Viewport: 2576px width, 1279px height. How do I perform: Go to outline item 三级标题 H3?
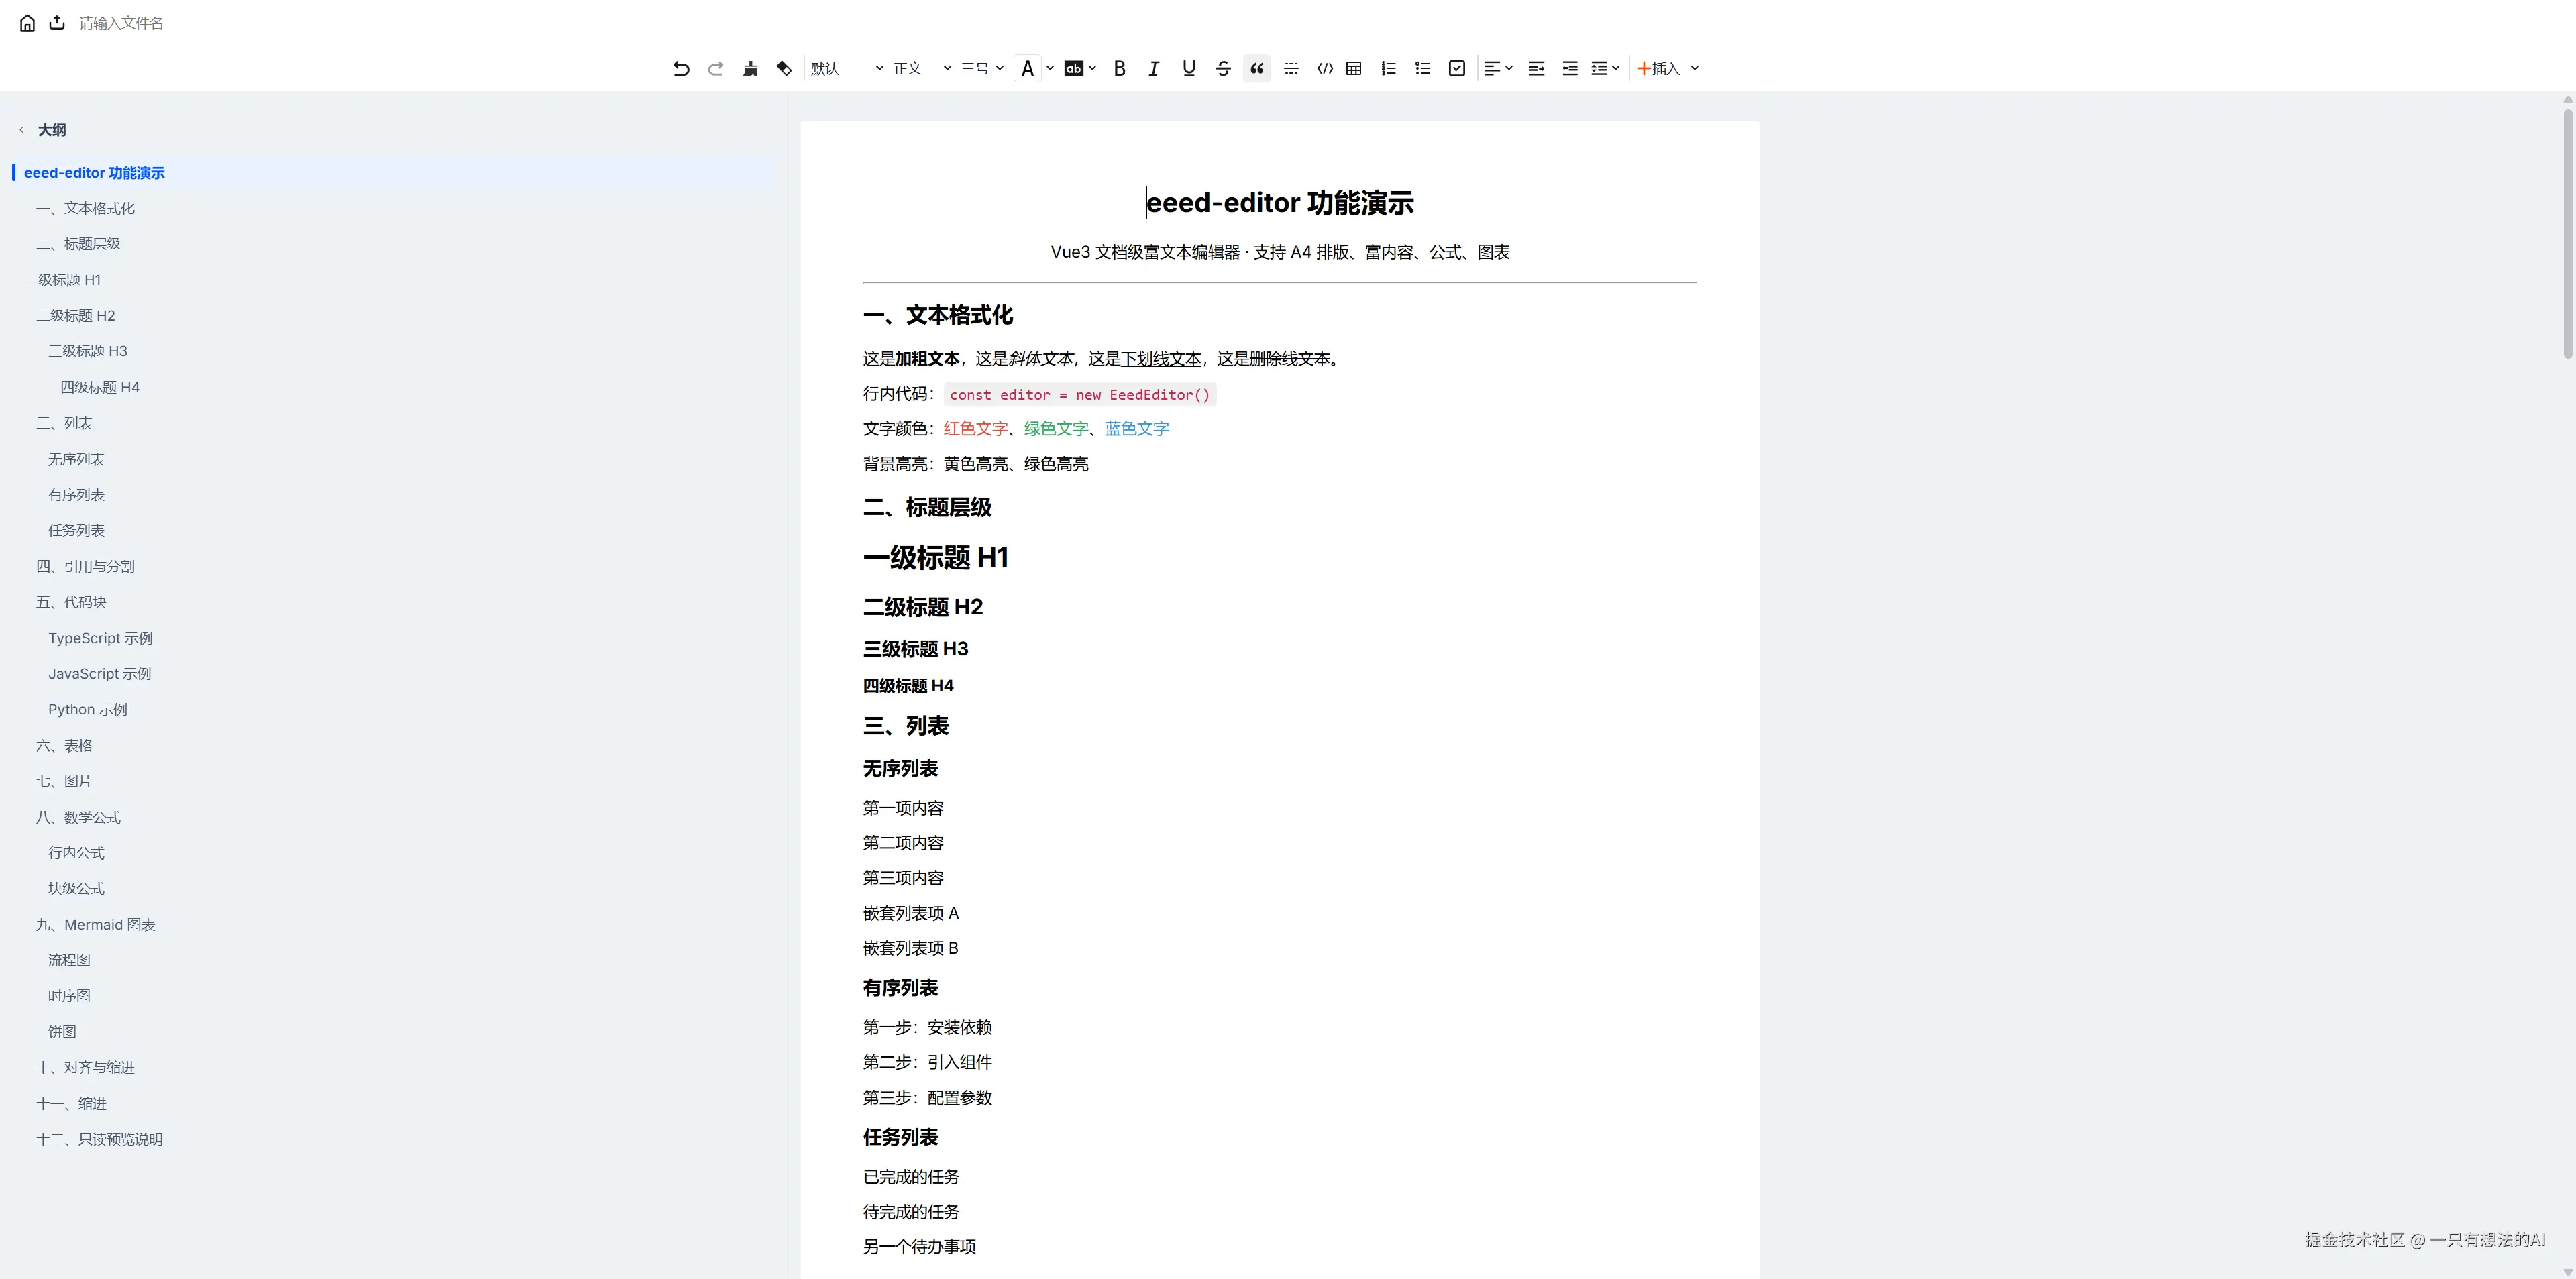[88, 351]
